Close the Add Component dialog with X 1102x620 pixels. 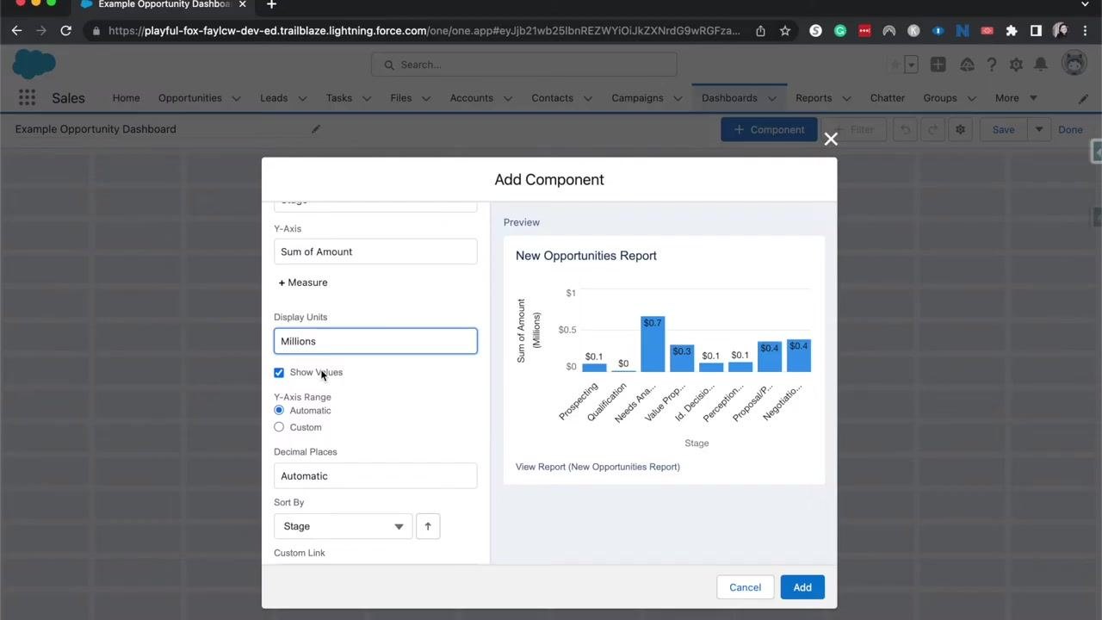[x=831, y=139]
